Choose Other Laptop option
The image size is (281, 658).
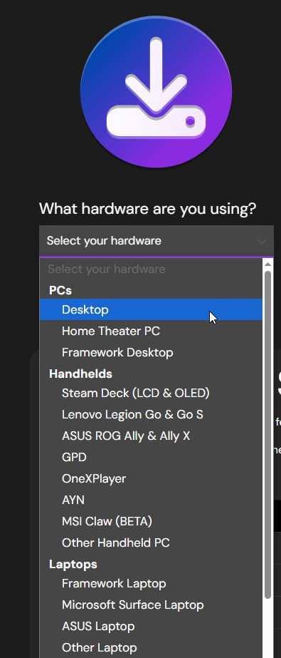[151, 647]
